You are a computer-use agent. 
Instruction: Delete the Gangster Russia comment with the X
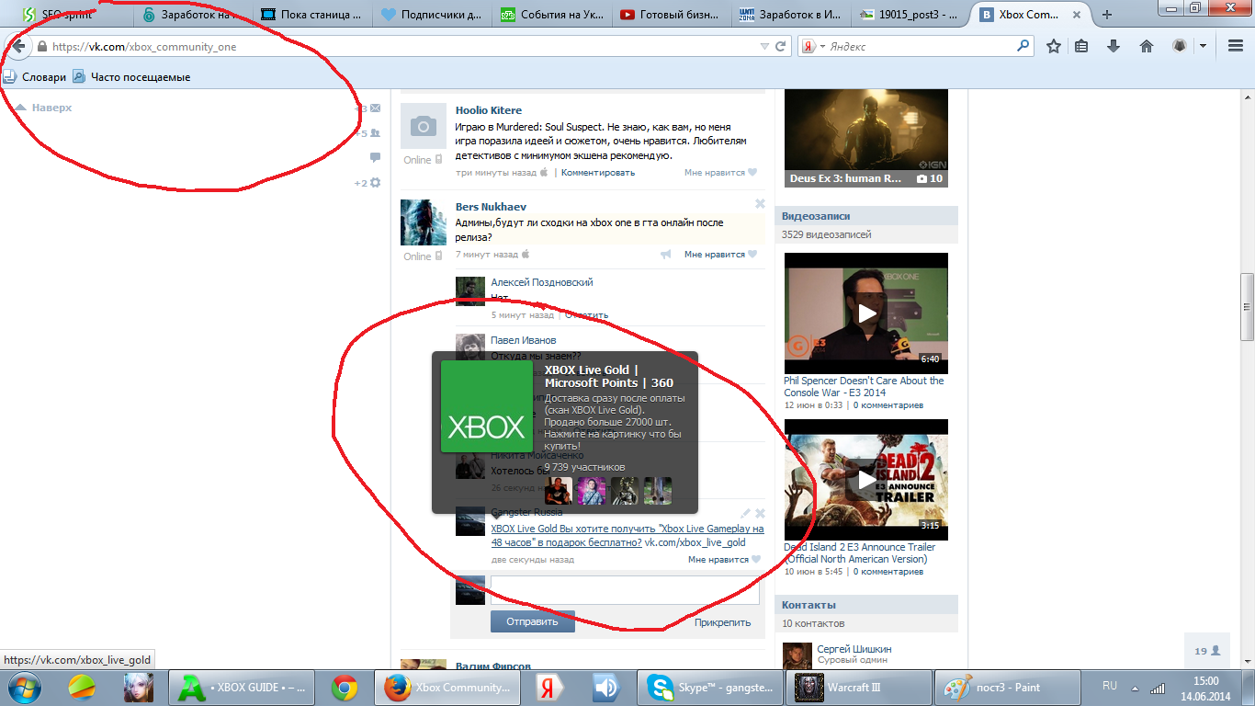coord(760,514)
